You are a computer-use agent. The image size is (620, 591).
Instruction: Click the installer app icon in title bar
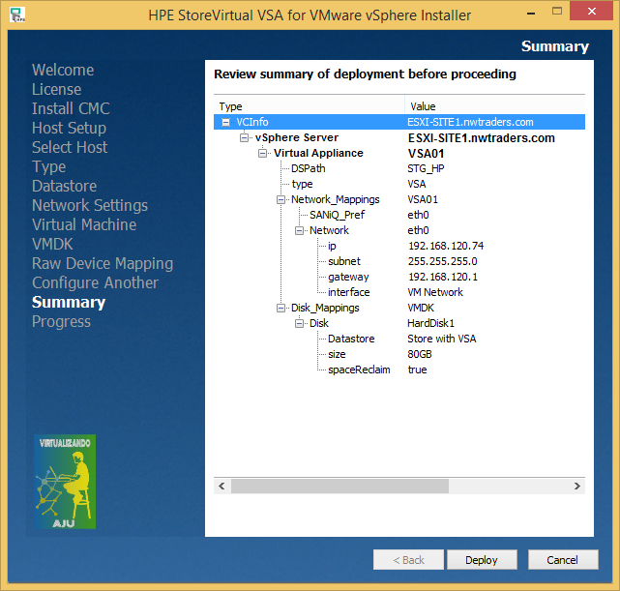tap(16, 15)
